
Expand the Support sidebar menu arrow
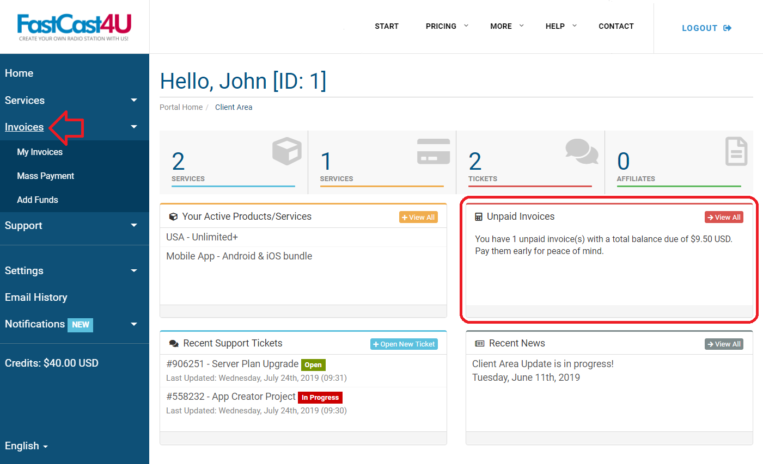tap(134, 225)
